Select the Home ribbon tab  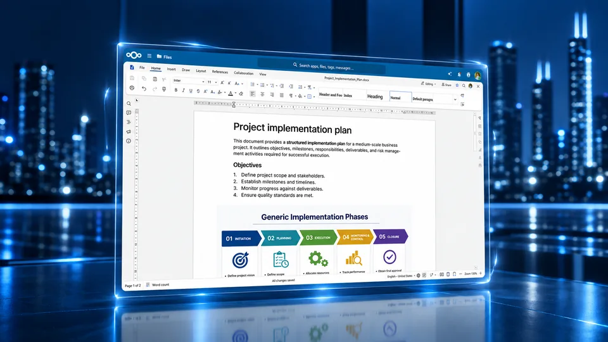(156, 68)
